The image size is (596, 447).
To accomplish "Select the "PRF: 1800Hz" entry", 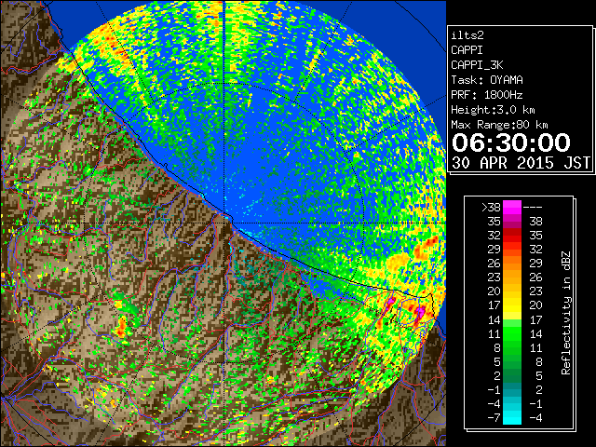I will click(487, 95).
